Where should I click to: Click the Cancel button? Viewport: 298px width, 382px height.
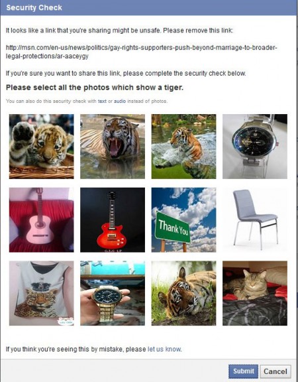tap(275, 371)
